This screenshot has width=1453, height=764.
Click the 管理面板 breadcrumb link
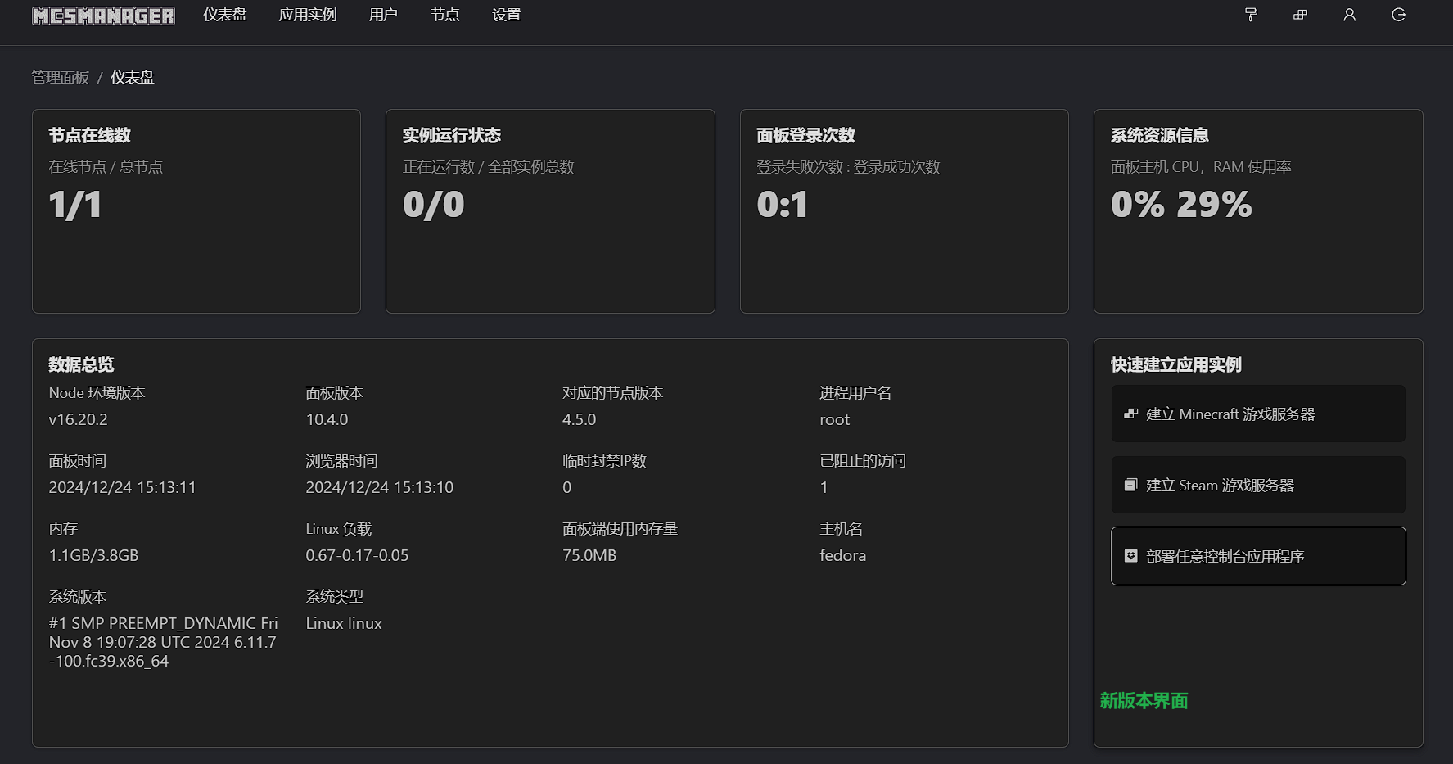[x=60, y=78]
